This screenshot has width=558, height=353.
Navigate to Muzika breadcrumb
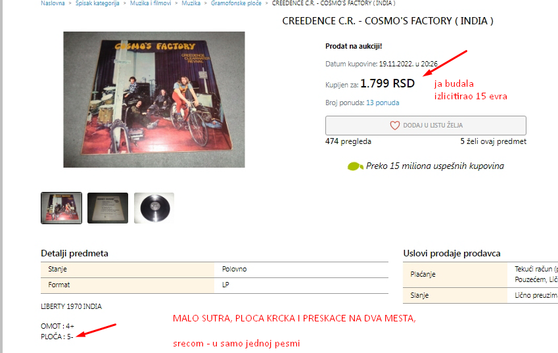click(x=191, y=3)
